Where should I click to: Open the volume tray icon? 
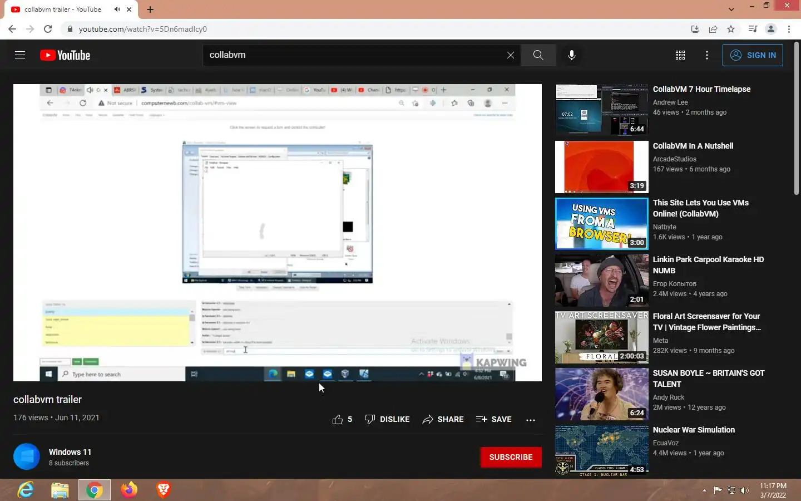745,490
